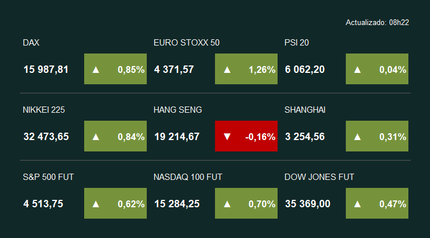Click the PSI 20 up arrow icon

(358, 69)
